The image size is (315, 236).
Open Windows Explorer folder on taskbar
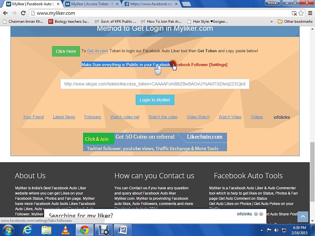pos(46,230)
